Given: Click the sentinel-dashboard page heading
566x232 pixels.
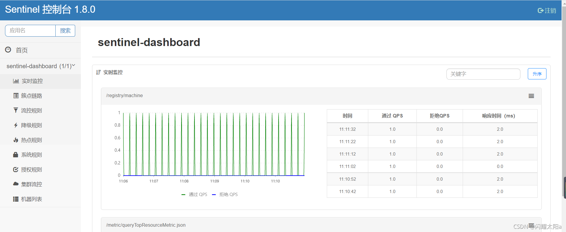Looking at the screenshot, I should [x=149, y=42].
